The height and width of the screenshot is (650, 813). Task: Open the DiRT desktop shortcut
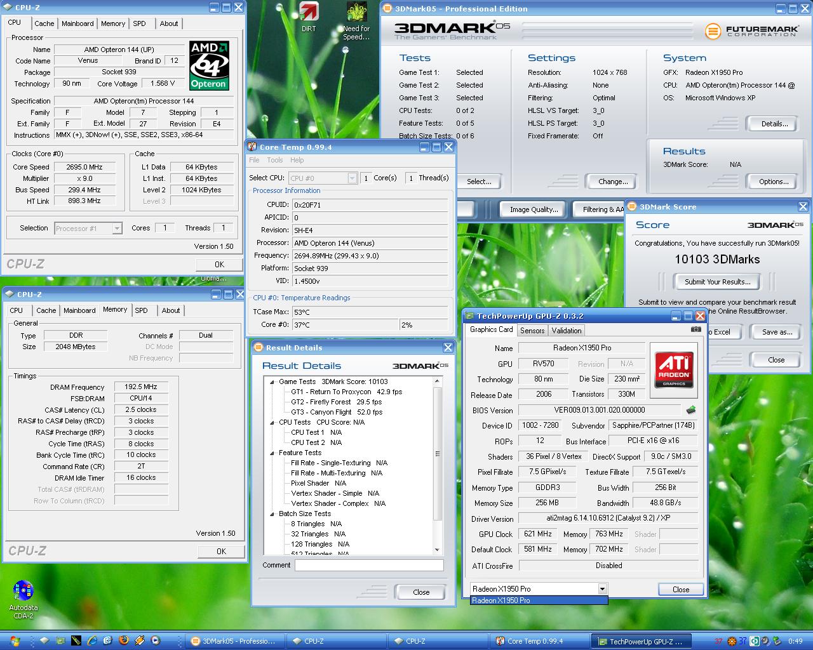309,17
